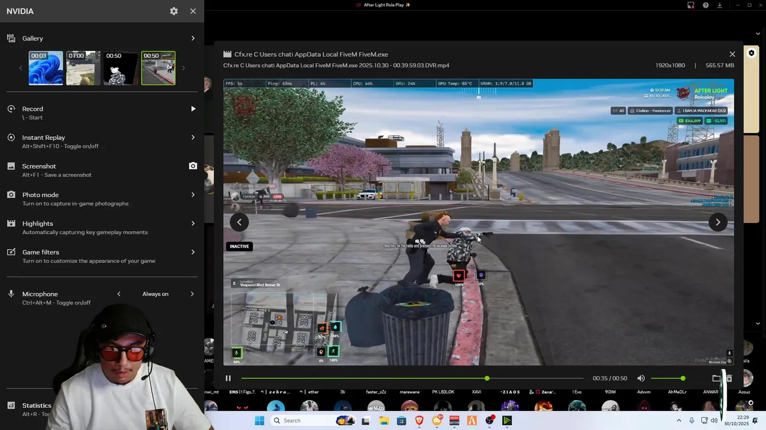Click the video filename text ending .mp4

click(x=336, y=65)
